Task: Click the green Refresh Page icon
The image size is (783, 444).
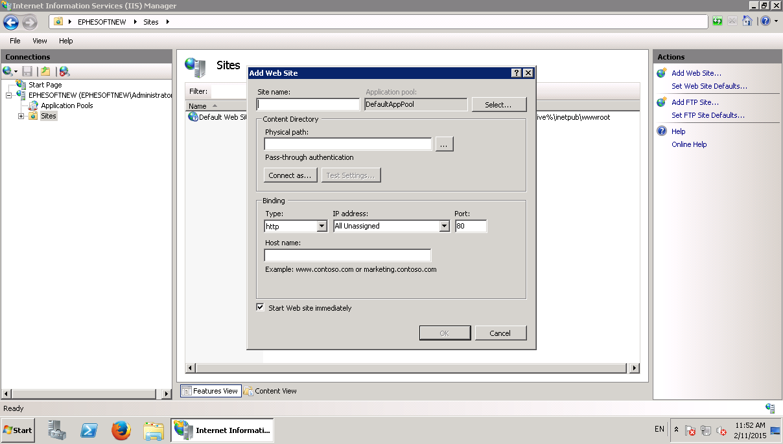Action: point(718,21)
